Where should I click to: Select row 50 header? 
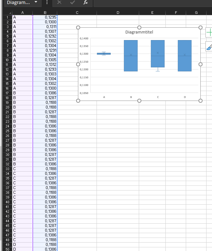7,249
